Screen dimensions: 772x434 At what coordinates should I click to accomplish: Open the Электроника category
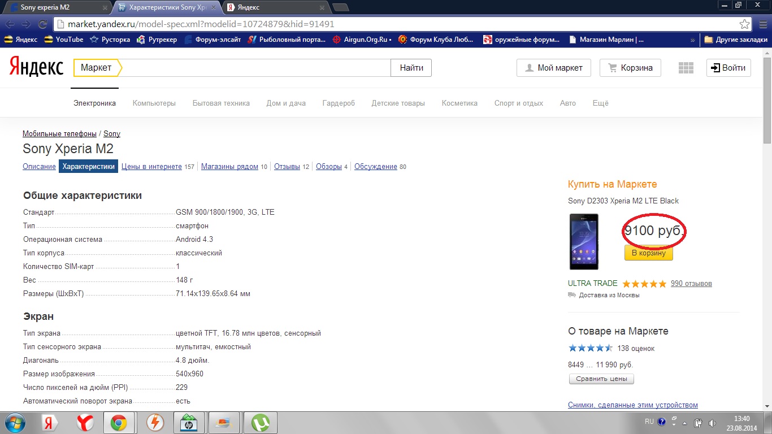click(94, 103)
